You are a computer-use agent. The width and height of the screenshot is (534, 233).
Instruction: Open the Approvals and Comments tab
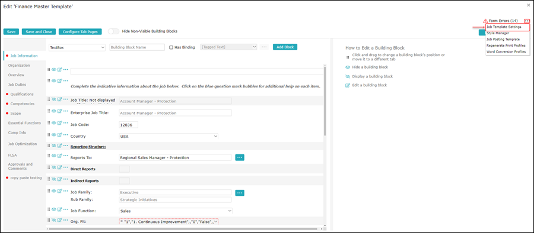[20, 166]
